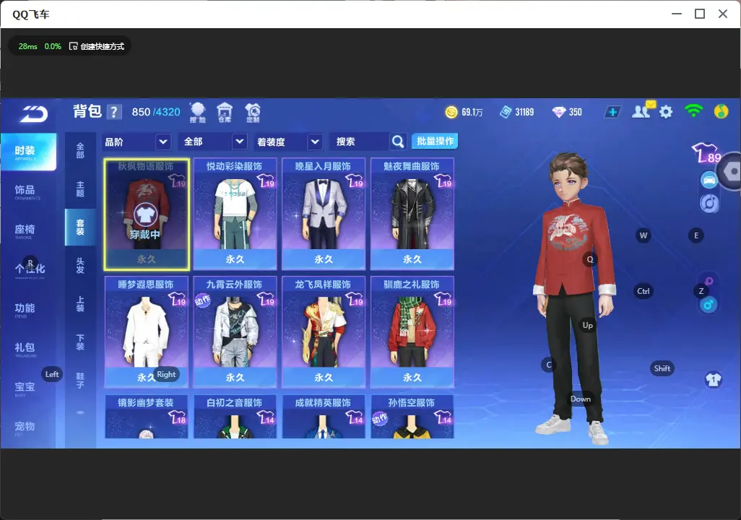Open the customization (定制) icon
The width and height of the screenshot is (741, 520).
coord(253,113)
